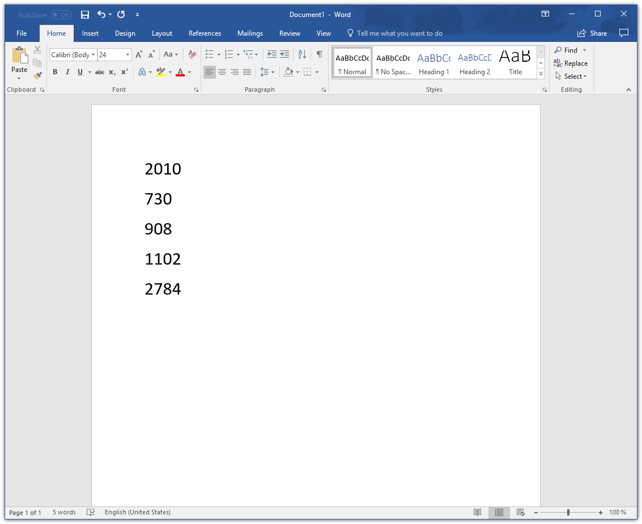Clear all formatting with the eraser icon
The height and width of the screenshot is (524, 642).
click(192, 54)
